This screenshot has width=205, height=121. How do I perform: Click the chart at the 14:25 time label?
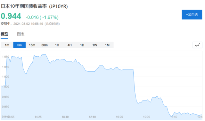38,117
